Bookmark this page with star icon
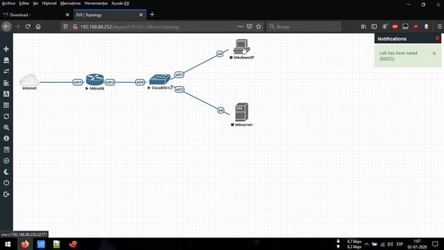Image resolution: width=444 pixels, height=250 pixels. pos(259,26)
